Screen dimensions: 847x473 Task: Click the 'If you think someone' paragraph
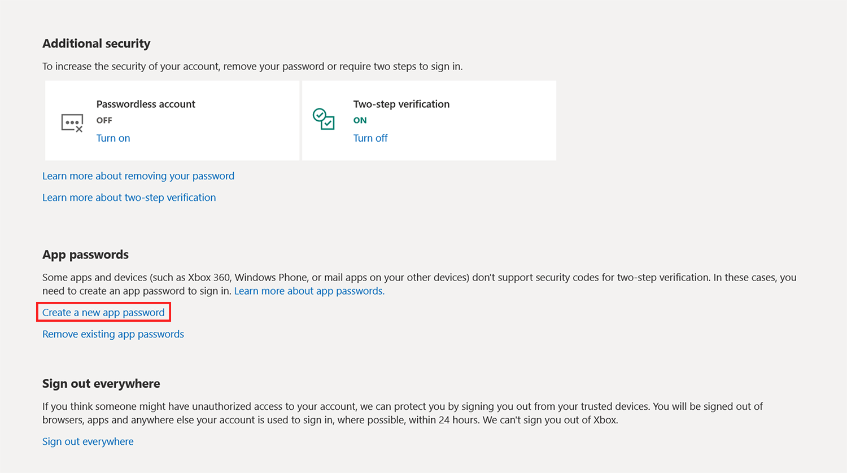click(x=403, y=413)
